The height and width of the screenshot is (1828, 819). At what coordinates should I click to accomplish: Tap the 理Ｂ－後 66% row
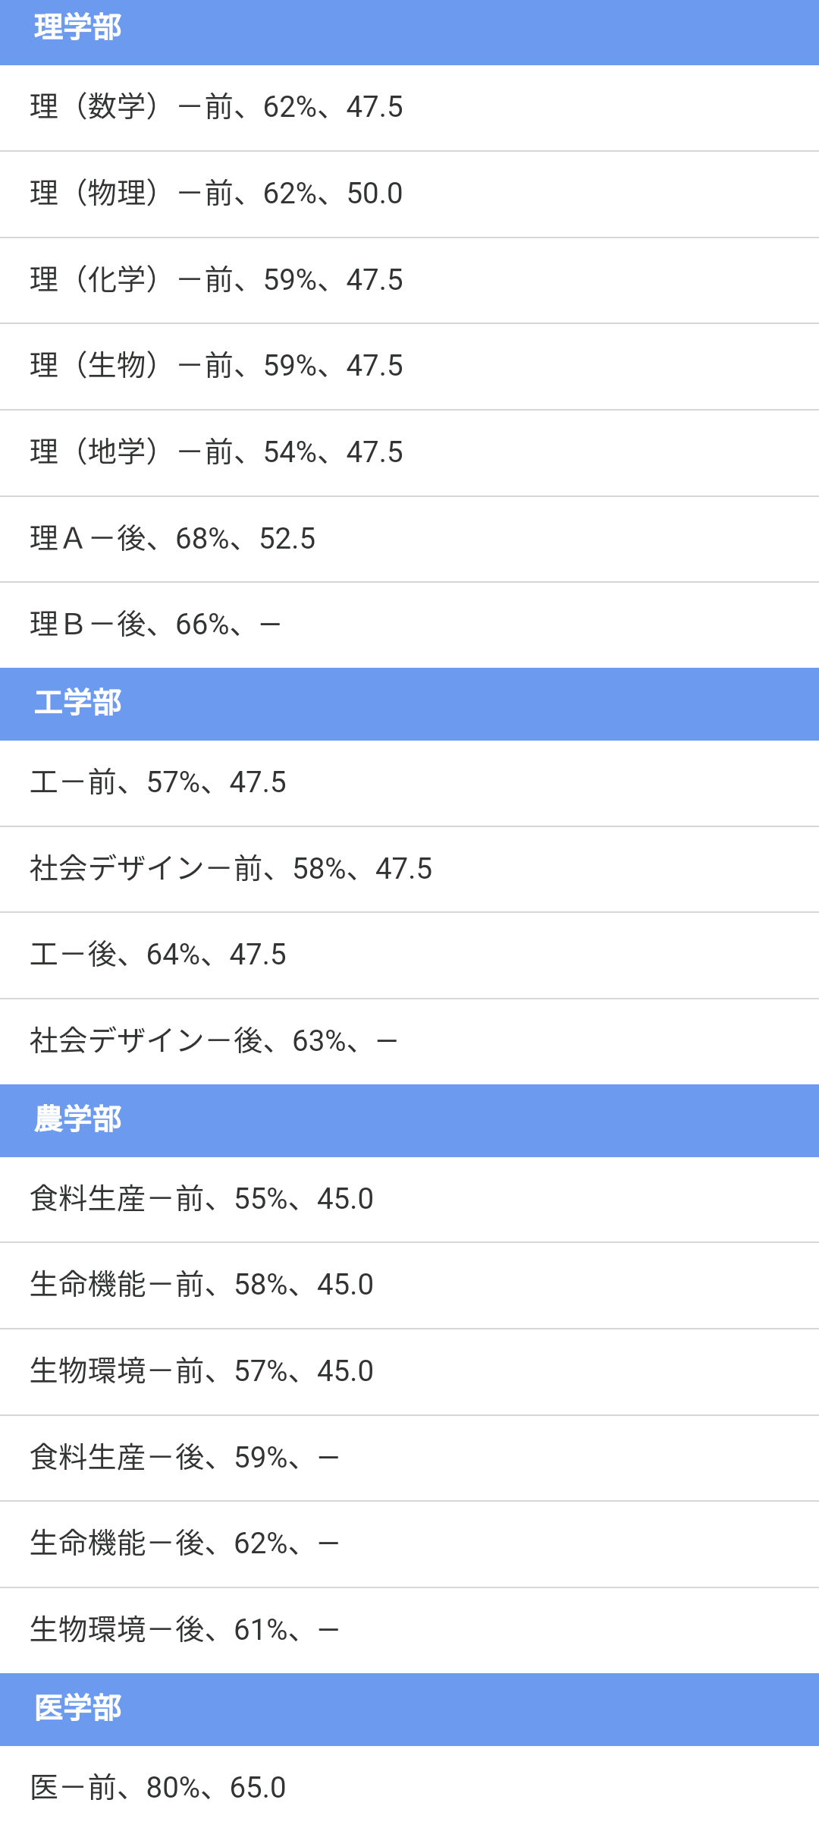coord(409,625)
